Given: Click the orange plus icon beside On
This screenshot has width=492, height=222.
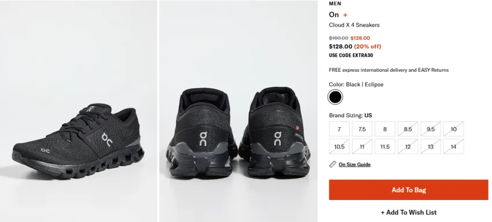Looking at the screenshot, I should pyautogui.click(x=345, y=15).
